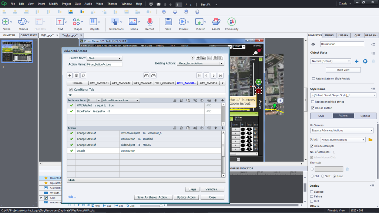Viewport: 379px width, 213px height.
Task: Open the Assets panel icon
Action: tap(216, 22)
